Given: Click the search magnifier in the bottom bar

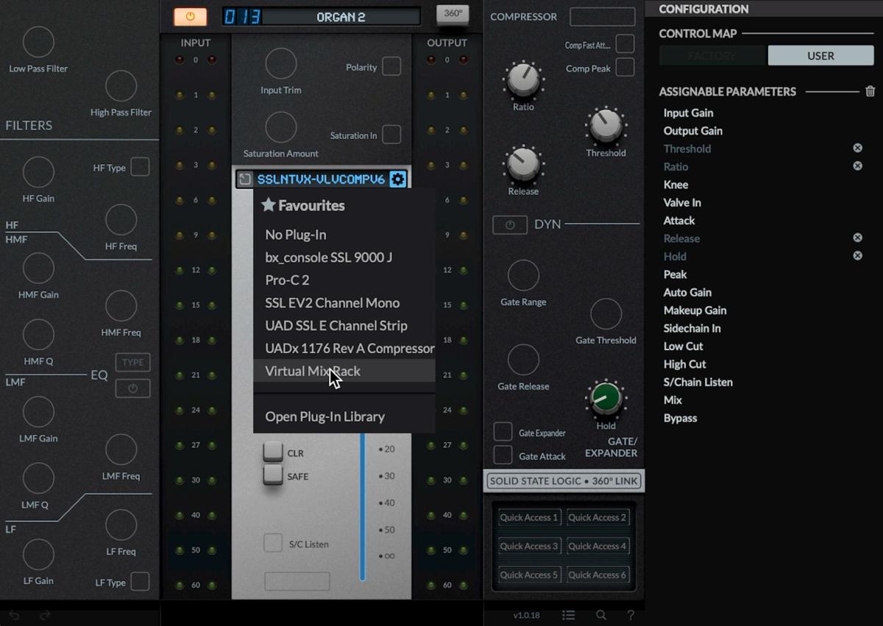Looking at the screenshot, I should pos(600,615).
